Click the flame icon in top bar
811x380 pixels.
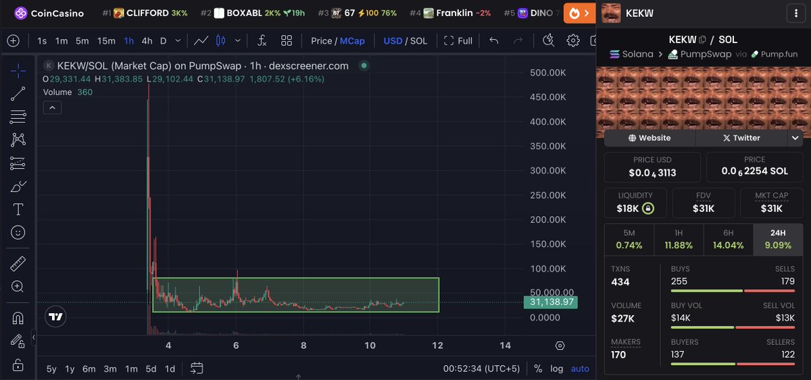[574, 13]
